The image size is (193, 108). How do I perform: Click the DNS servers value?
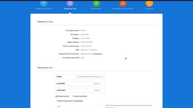click(x=89, y=50)
